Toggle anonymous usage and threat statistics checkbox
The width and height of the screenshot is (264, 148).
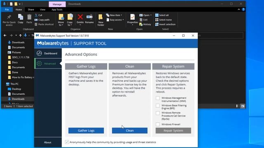pos(67,142)
